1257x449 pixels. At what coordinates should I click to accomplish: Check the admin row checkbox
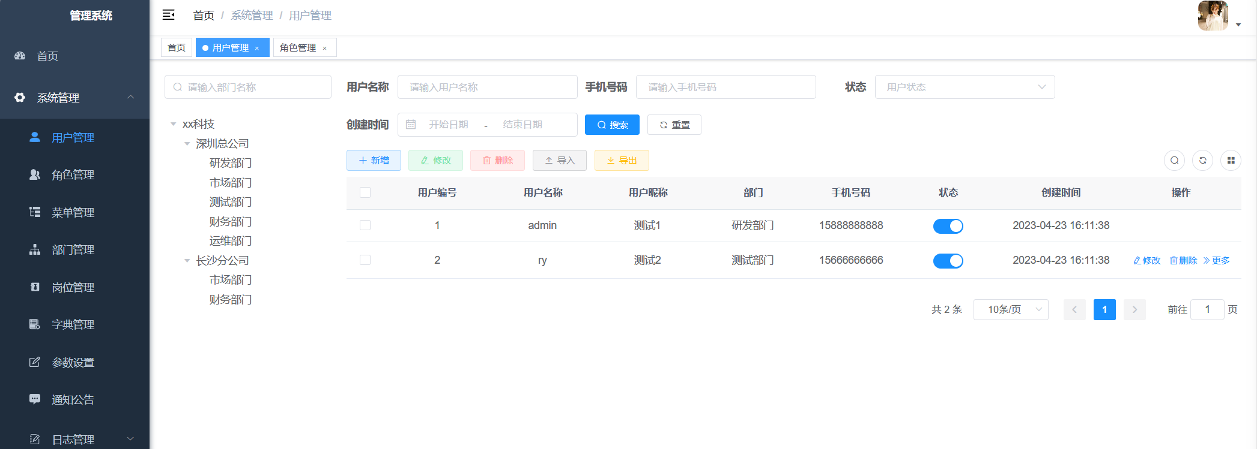click(365, 225)
